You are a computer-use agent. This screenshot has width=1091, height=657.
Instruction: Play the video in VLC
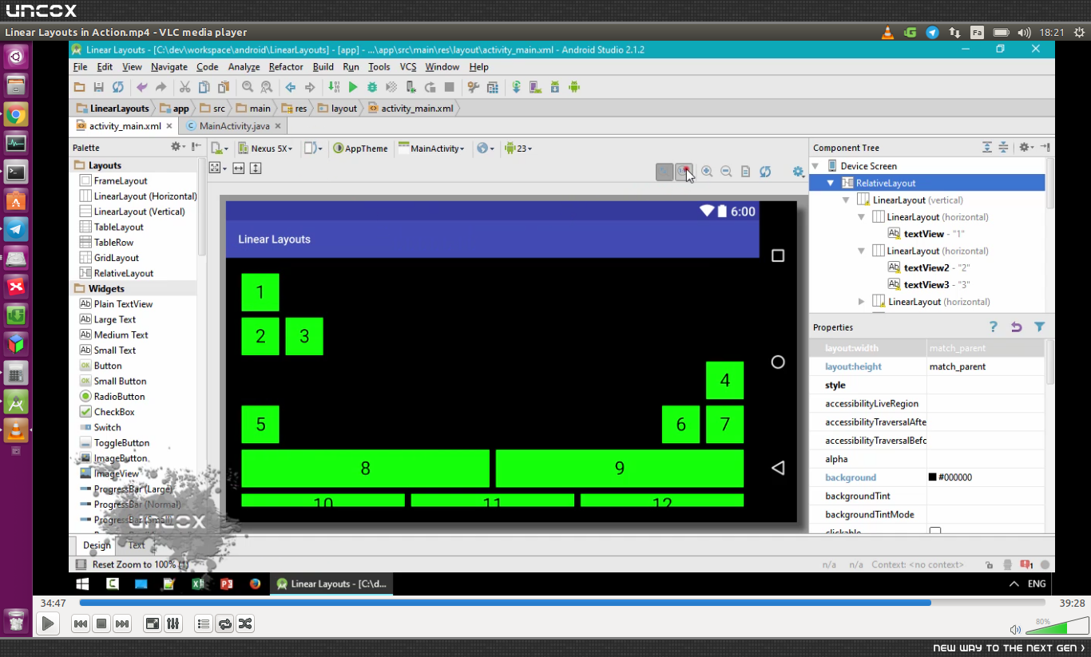[x=48, y=623]
